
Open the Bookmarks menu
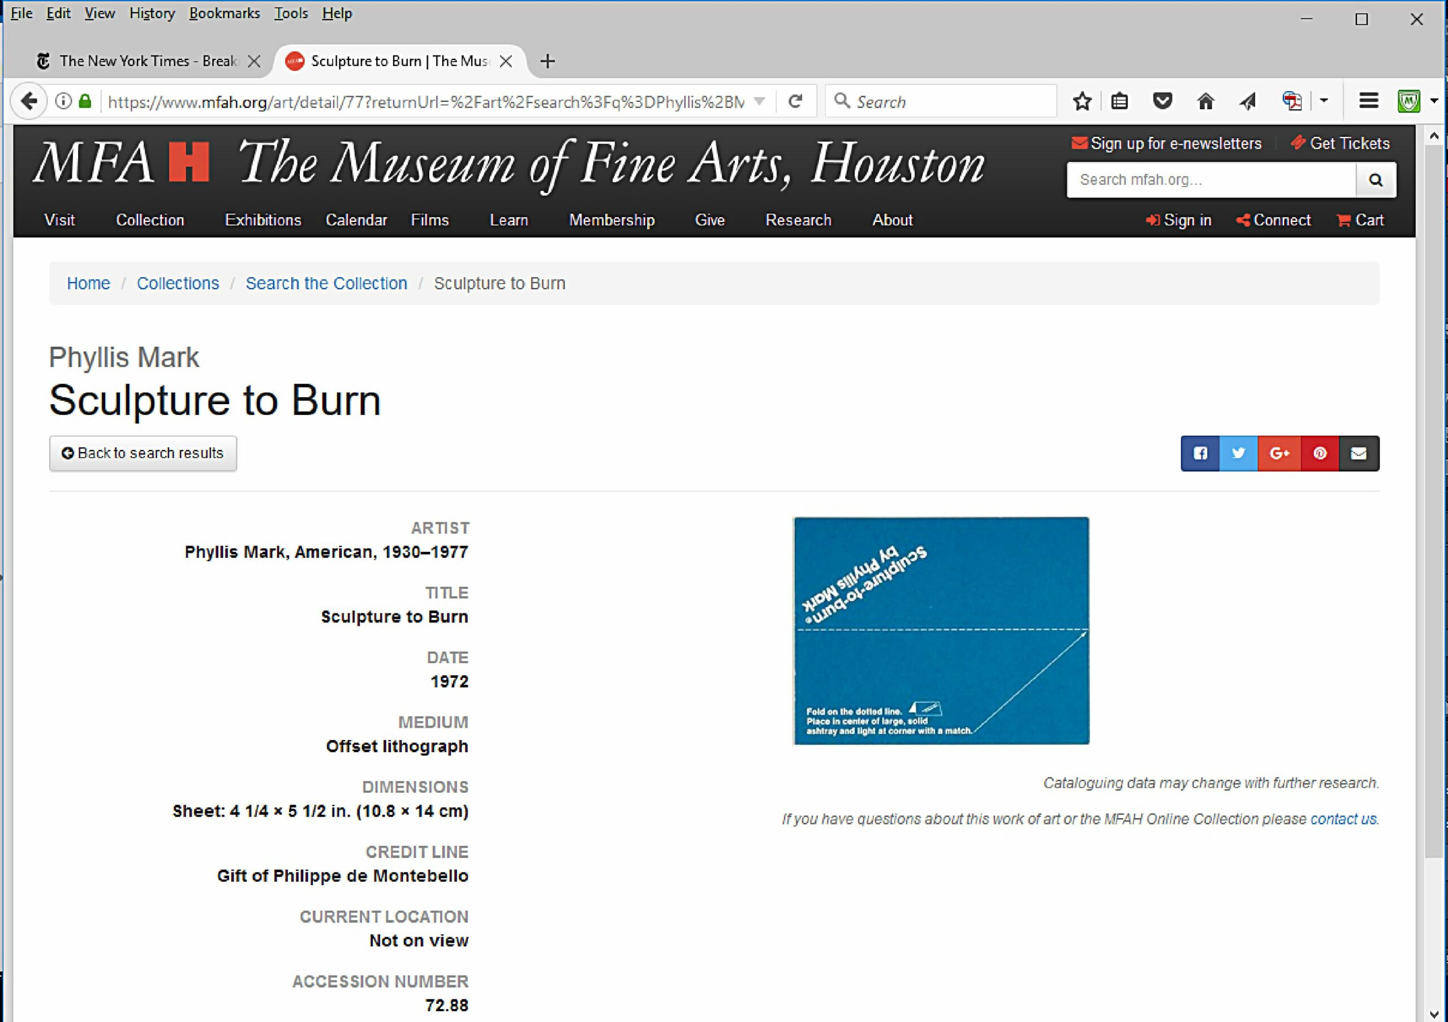point(225,13)
